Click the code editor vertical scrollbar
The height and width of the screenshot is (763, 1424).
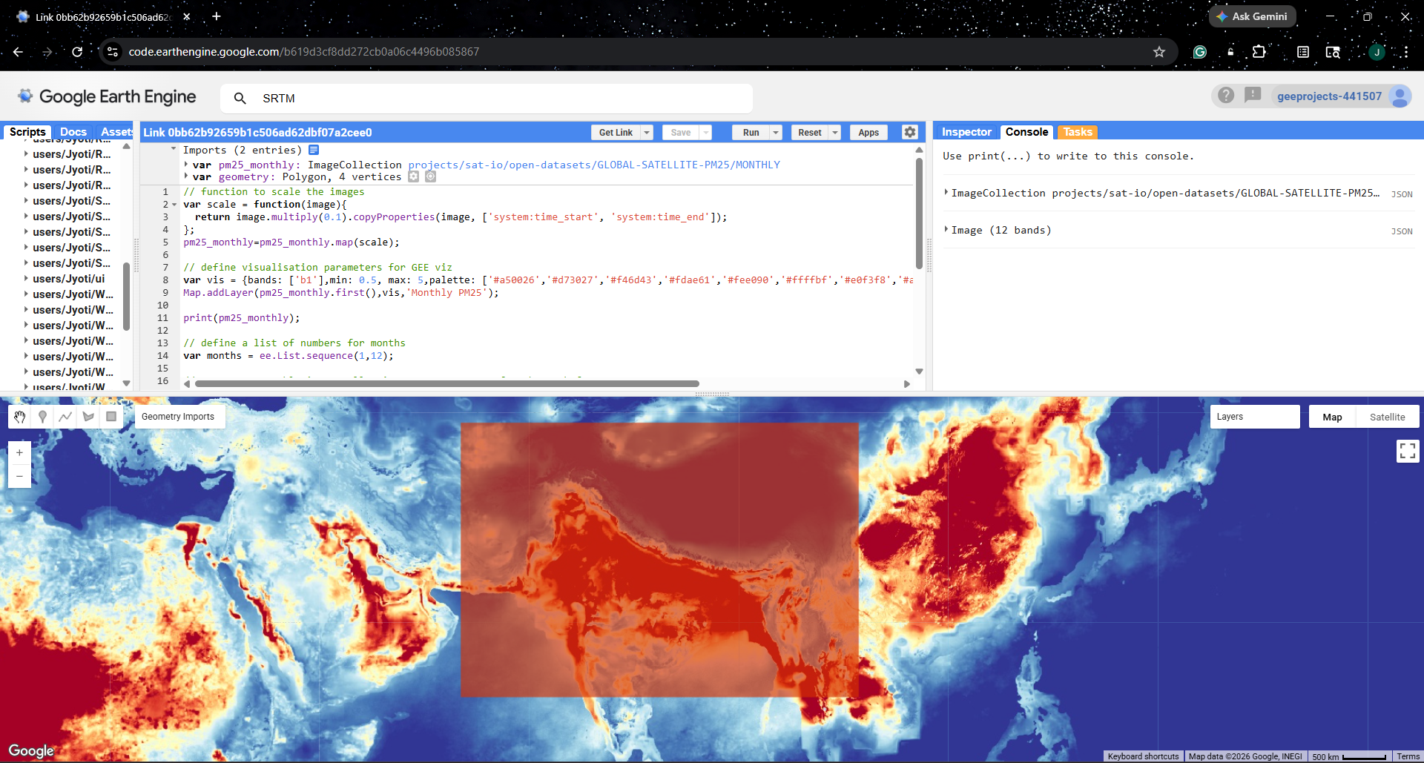click(919, 214)
